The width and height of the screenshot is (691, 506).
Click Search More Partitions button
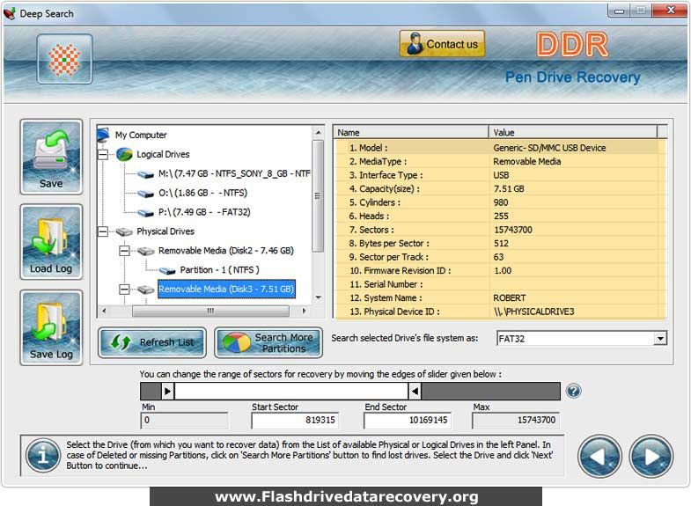click(x=268, y=342)
